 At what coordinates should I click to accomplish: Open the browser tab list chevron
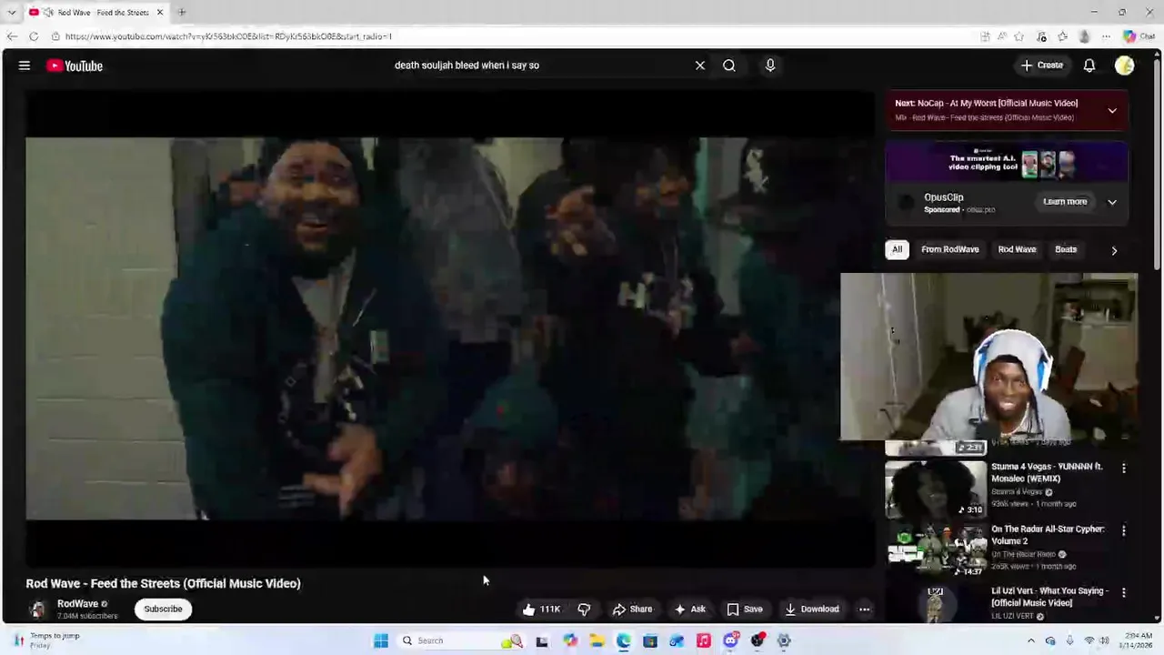click(x=11, y=12)
